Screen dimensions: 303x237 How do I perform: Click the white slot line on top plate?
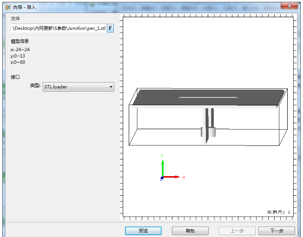pyautogui.click(x=208, y=98)
